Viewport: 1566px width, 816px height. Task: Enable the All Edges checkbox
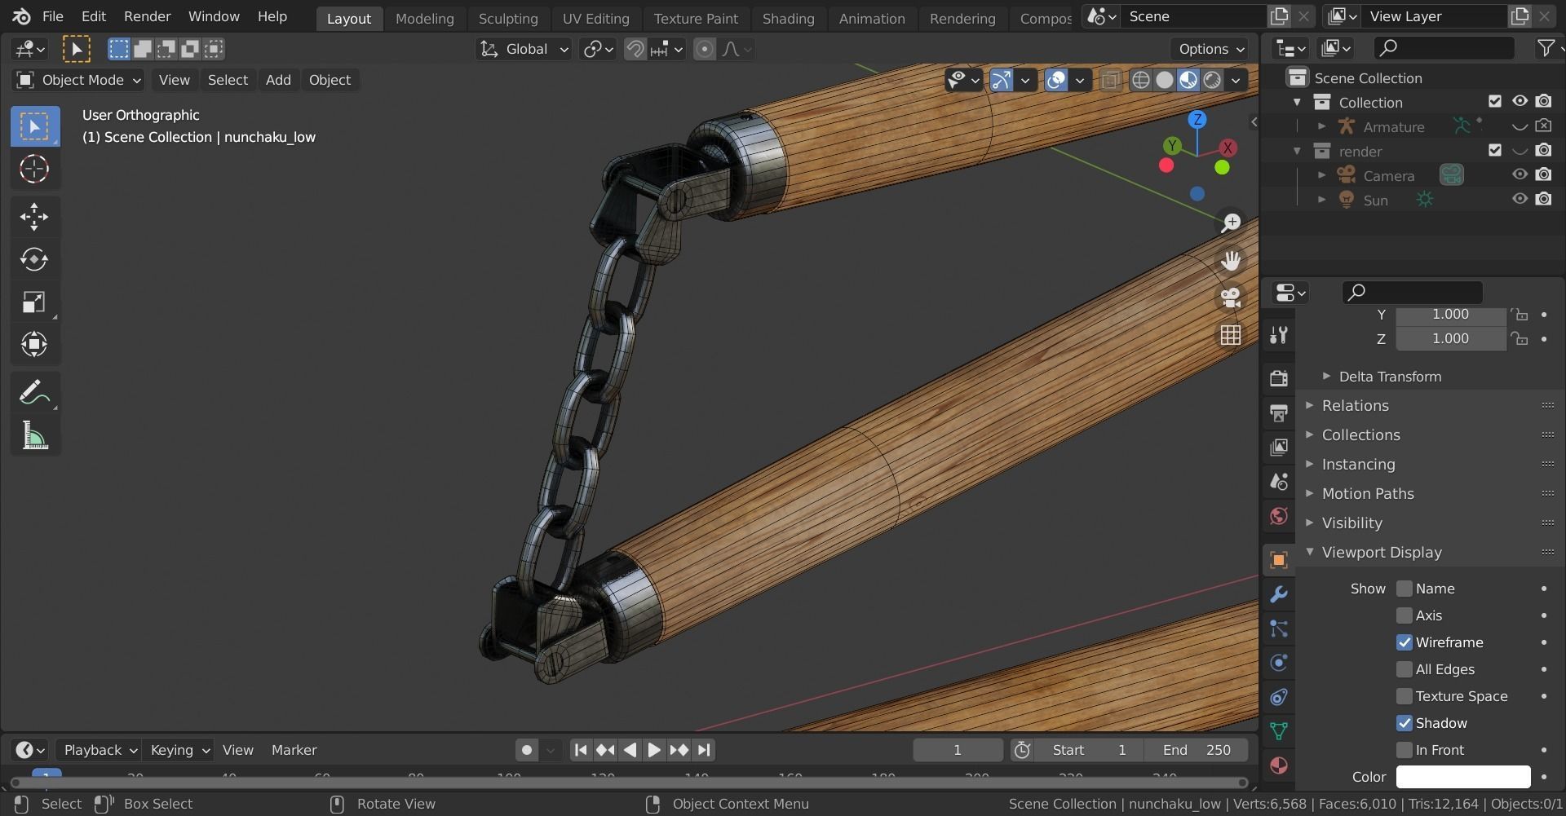tap(1404, 669)
